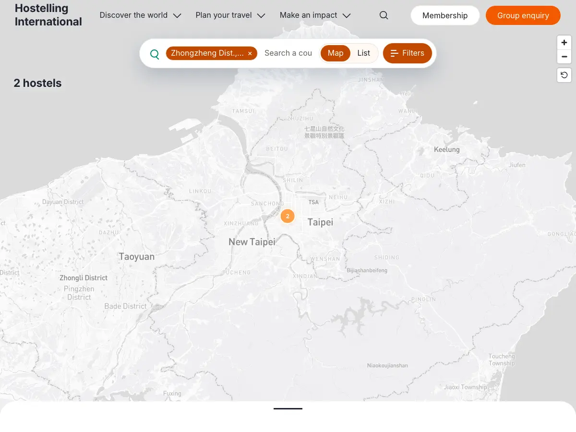The width and height of the screenshot is (576, 432).
Task: Reset the map view rotation
Action: click(564, 75)
